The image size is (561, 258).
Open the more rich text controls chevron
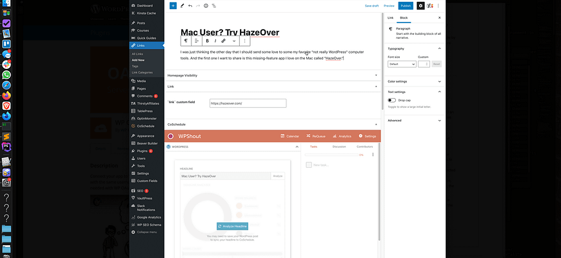click(234, 41)
